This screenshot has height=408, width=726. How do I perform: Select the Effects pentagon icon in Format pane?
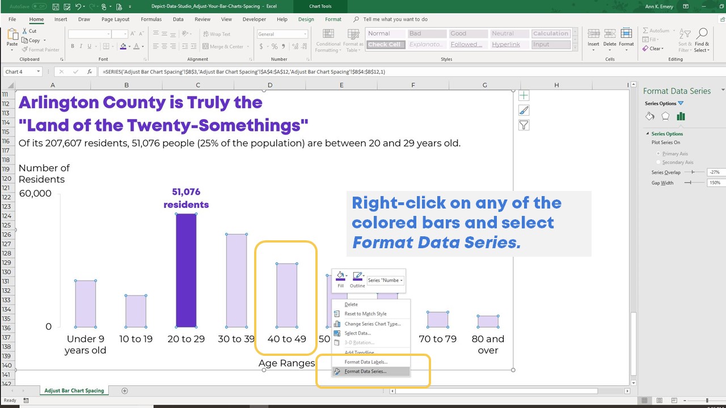click(x=665, y=116)
